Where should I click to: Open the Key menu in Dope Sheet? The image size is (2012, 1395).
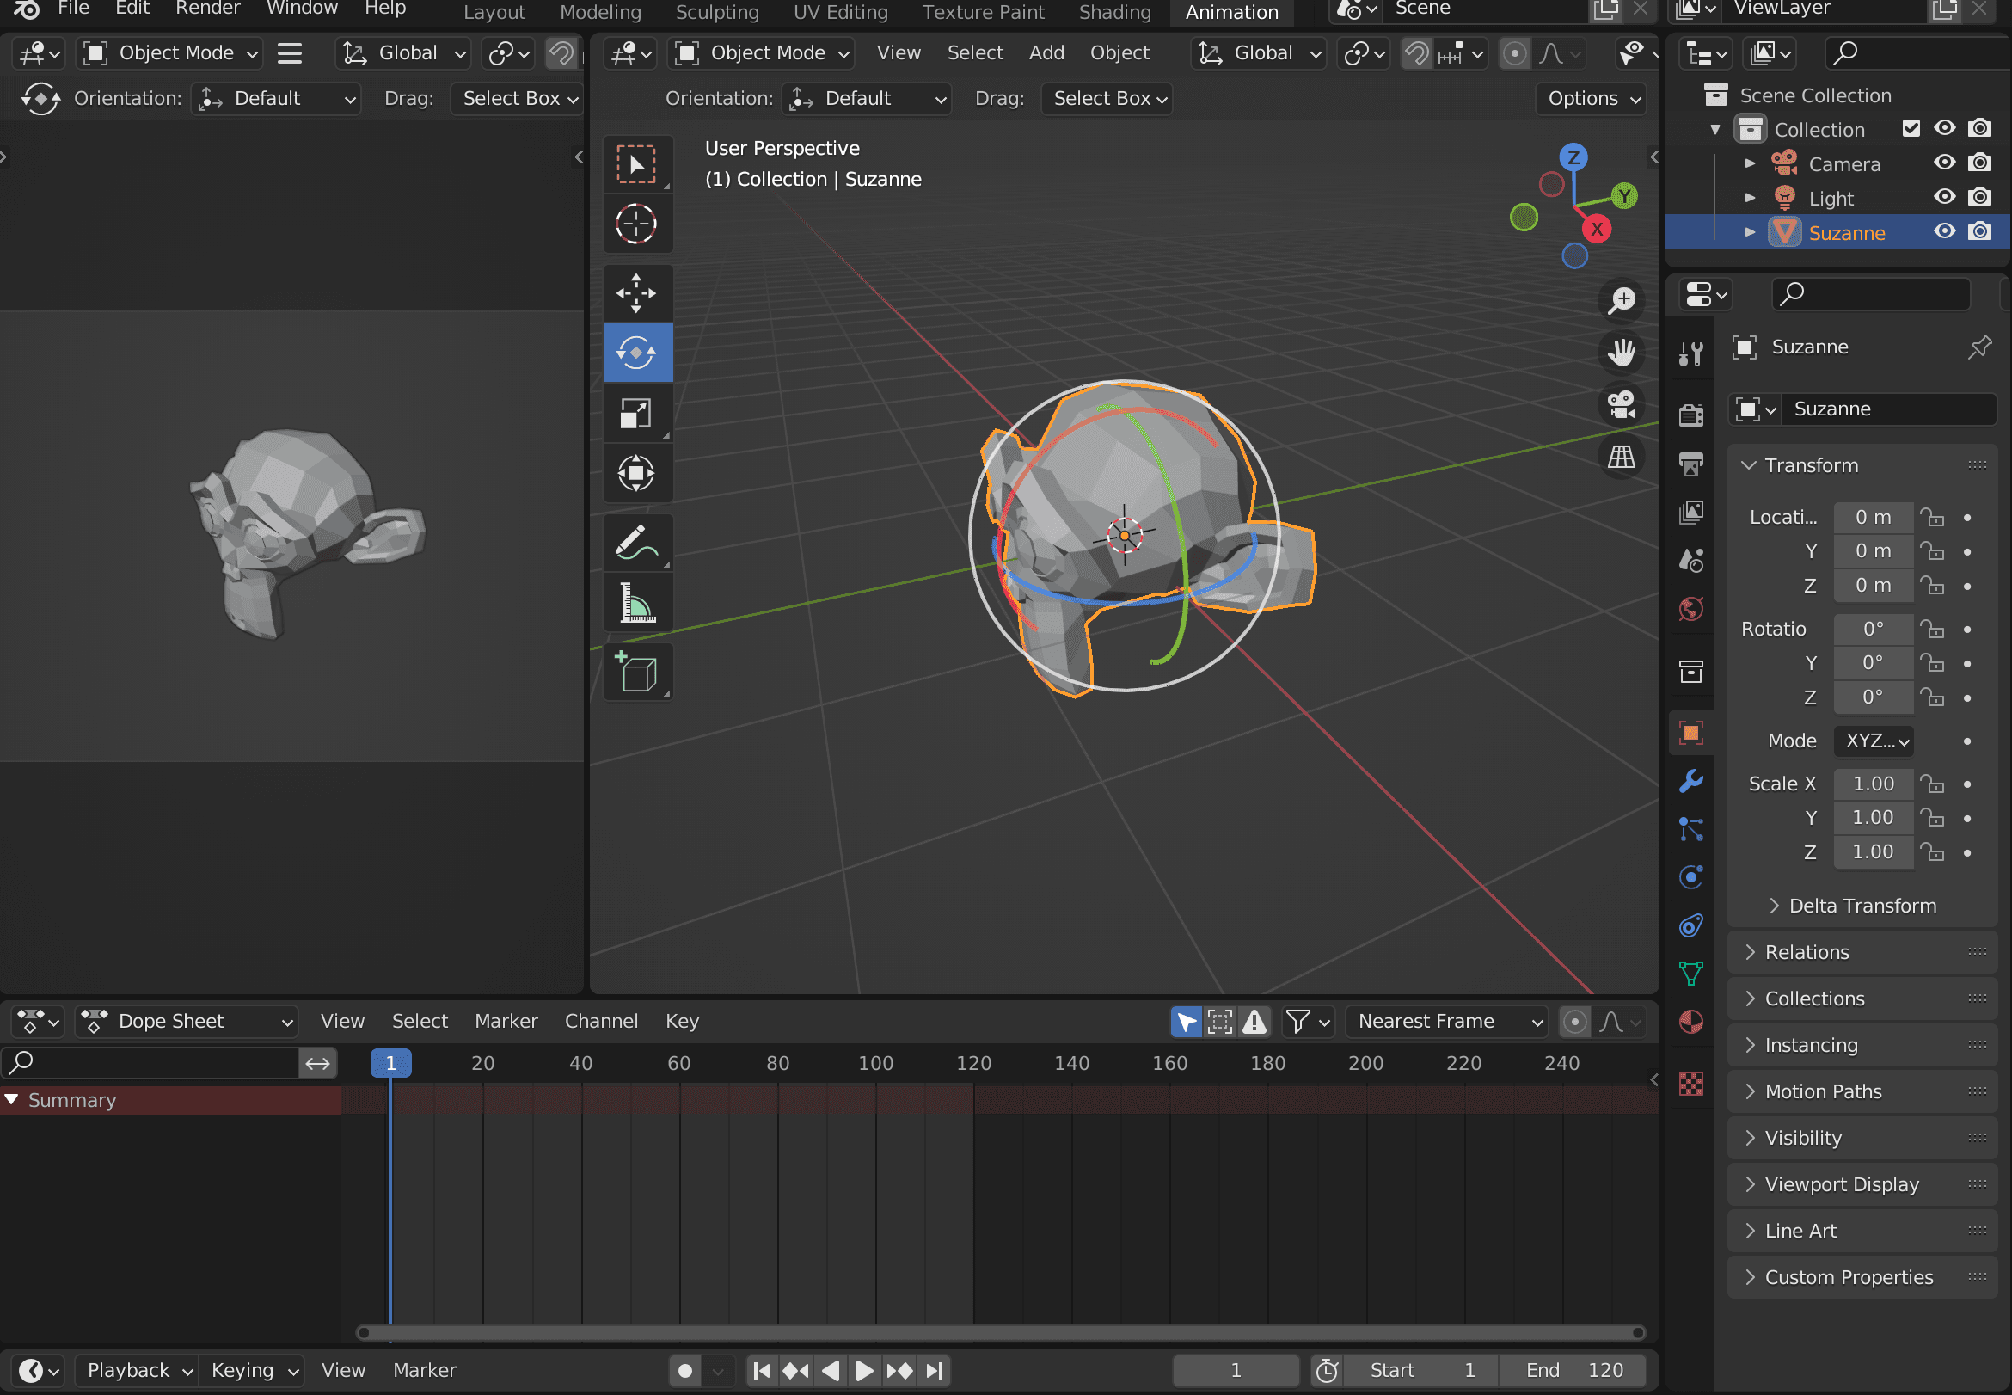point(682,1021)
